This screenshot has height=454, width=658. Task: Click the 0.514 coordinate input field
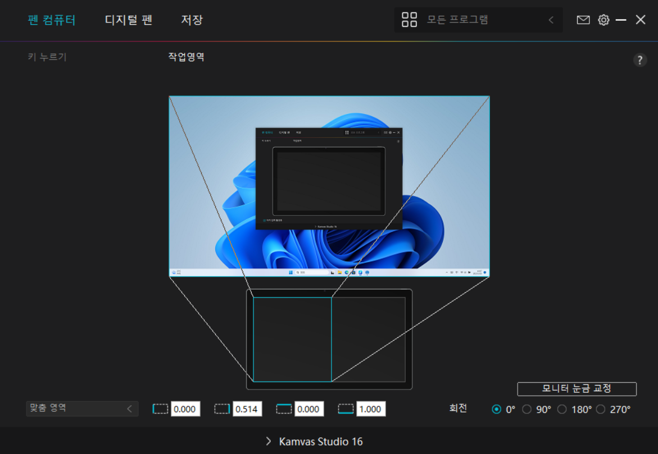[x=248, y=409]
